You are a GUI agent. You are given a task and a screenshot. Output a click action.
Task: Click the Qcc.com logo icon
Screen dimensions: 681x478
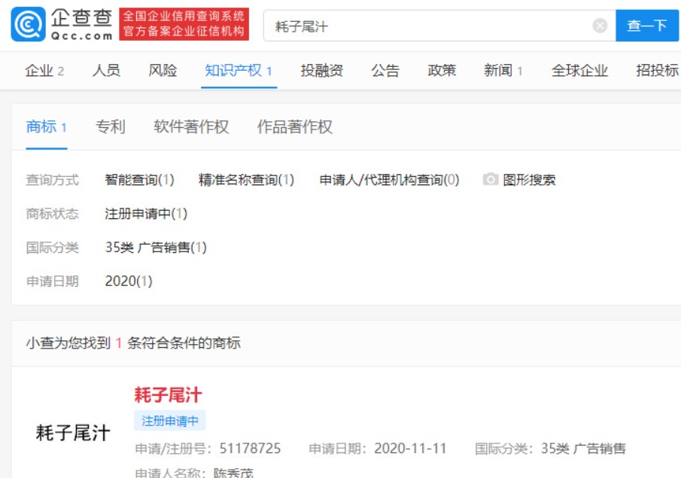28,24
